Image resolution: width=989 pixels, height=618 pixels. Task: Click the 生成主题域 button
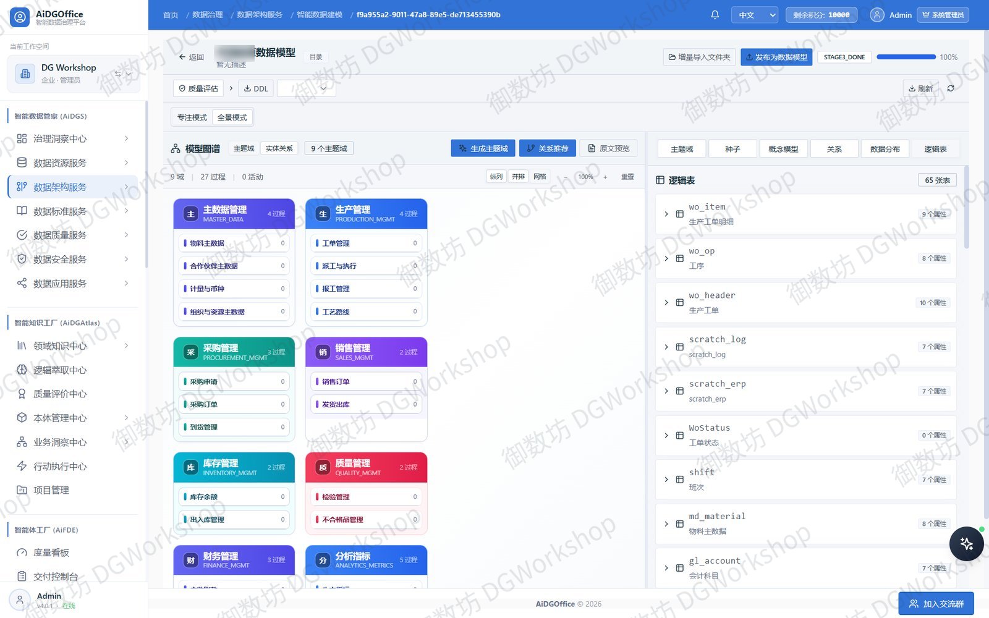(x=484, y=148)
